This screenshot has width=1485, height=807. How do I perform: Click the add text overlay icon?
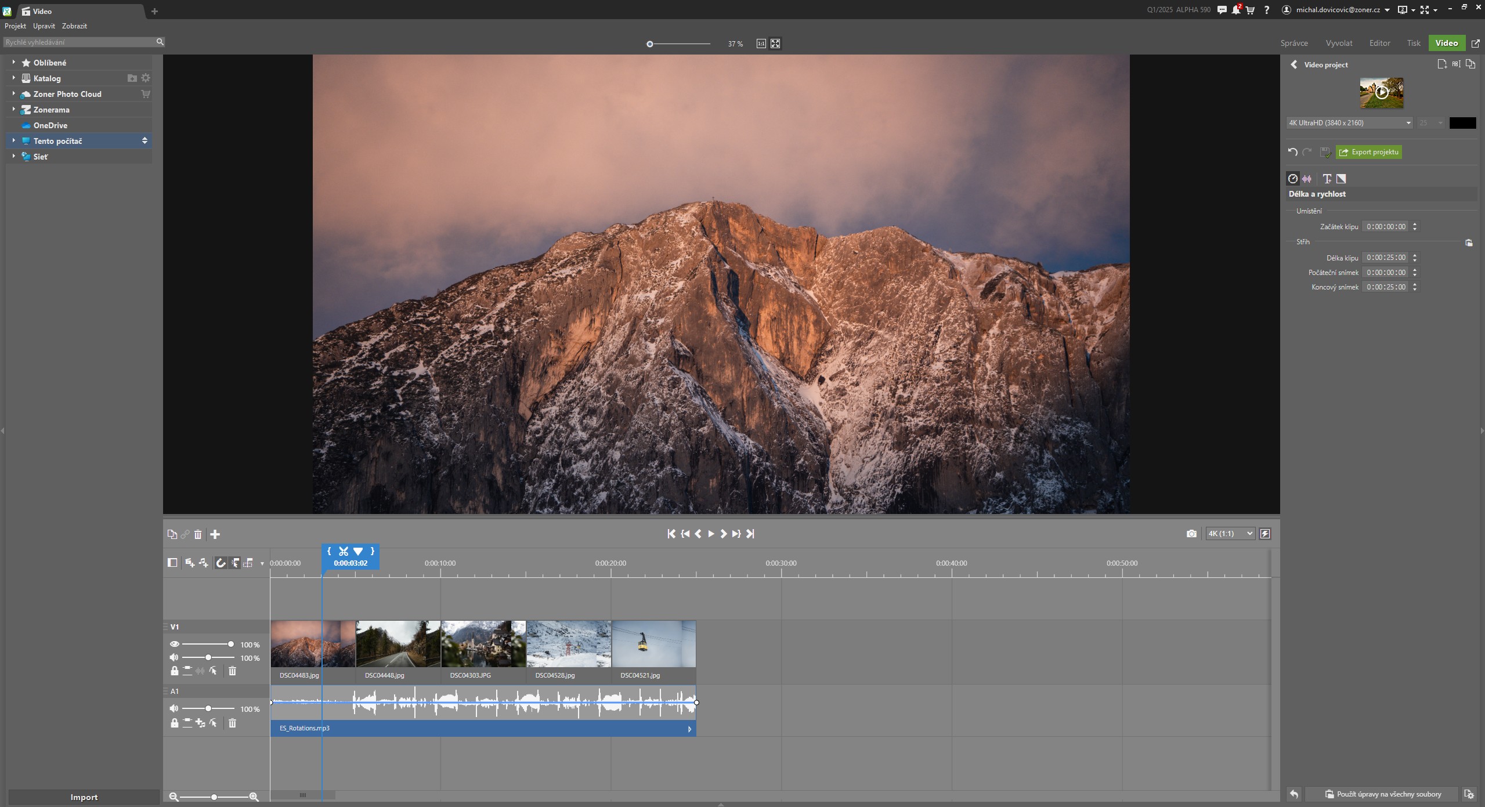tap(1327, 179)
